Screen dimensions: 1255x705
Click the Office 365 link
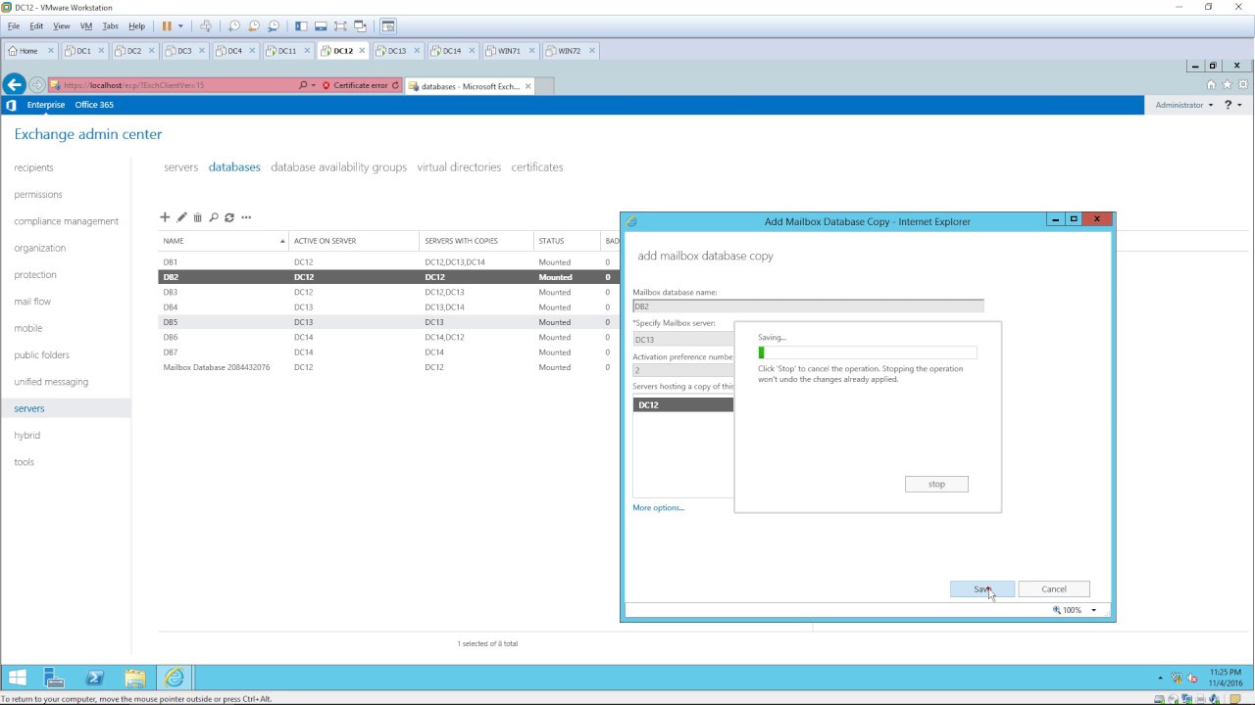point(94,105)
